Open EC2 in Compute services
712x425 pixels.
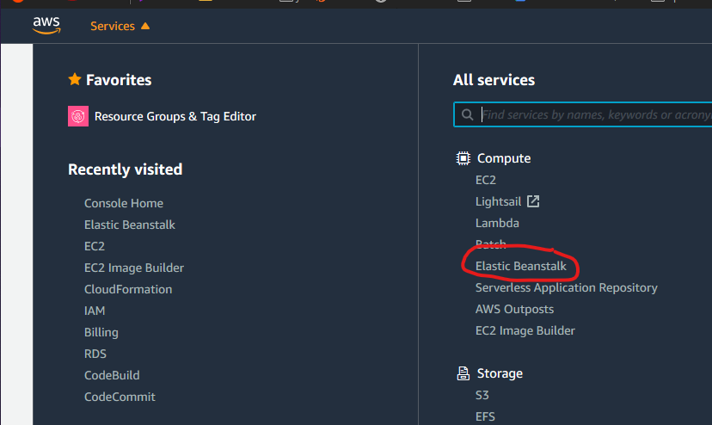click(486, 180)
